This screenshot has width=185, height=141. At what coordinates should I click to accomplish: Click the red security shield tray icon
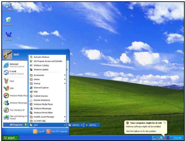tap(164, 138)
